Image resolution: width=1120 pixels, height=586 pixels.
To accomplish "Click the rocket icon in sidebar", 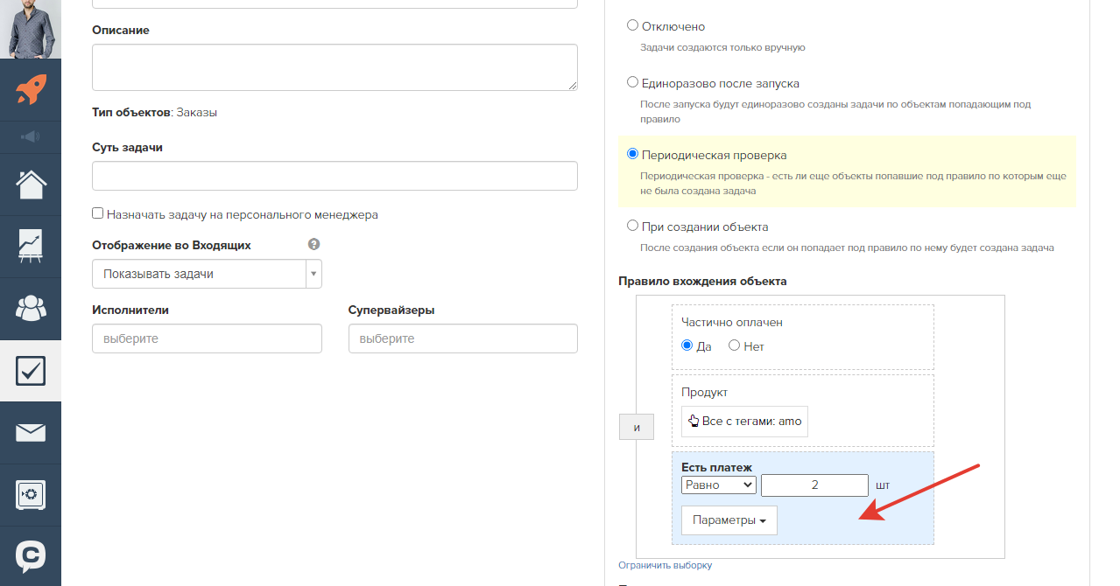I will (31, 90).
